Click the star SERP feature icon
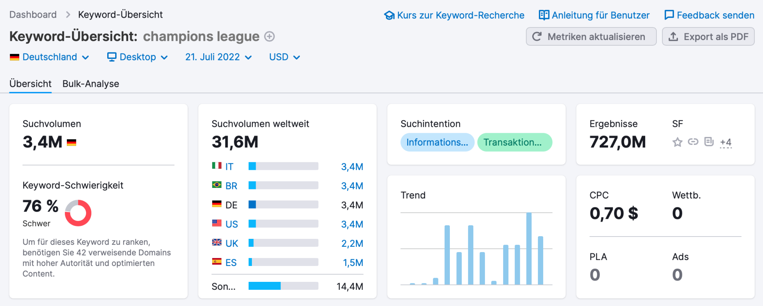The height and width of the screenshot is (306, 763). click(x=677, y=142)
